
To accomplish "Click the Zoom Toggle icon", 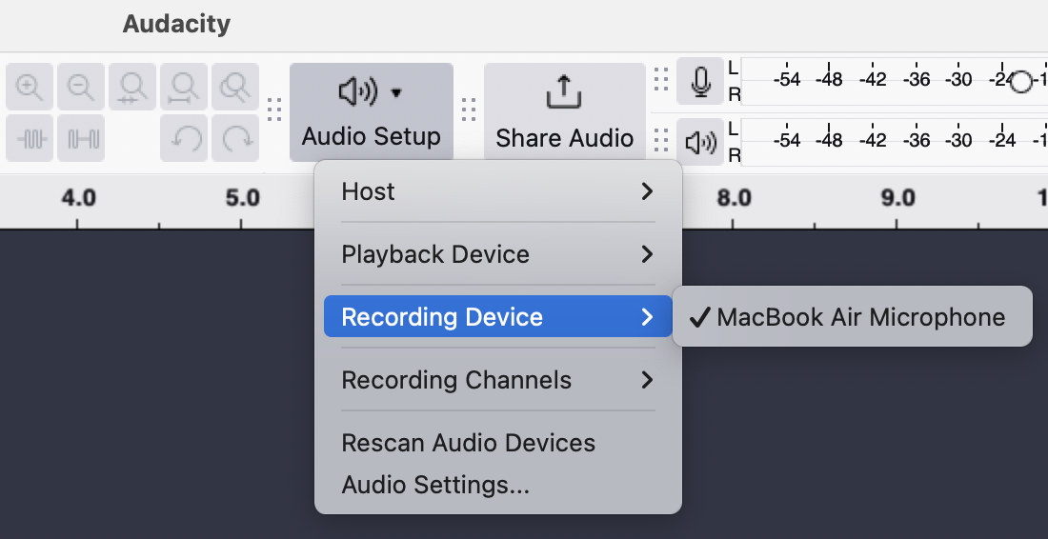I will coord(235,87).
